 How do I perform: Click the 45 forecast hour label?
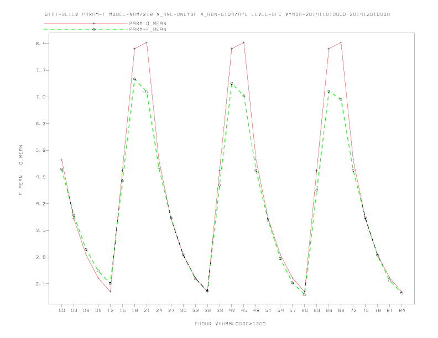(244, 310)
